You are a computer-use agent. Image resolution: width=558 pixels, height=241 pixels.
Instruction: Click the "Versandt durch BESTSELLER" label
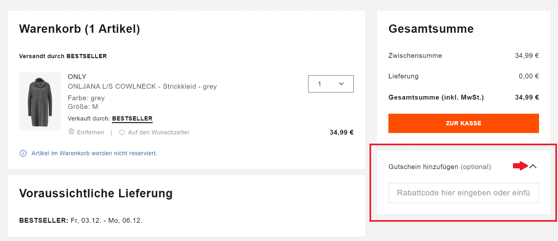click(63, 56)
